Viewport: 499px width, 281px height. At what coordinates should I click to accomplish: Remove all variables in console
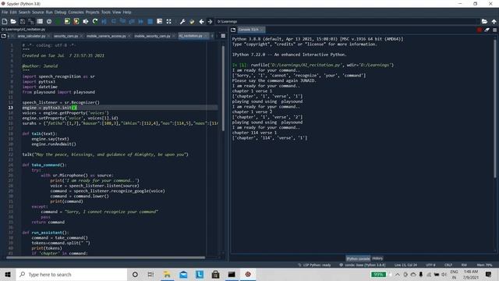(x=487, y=30)
